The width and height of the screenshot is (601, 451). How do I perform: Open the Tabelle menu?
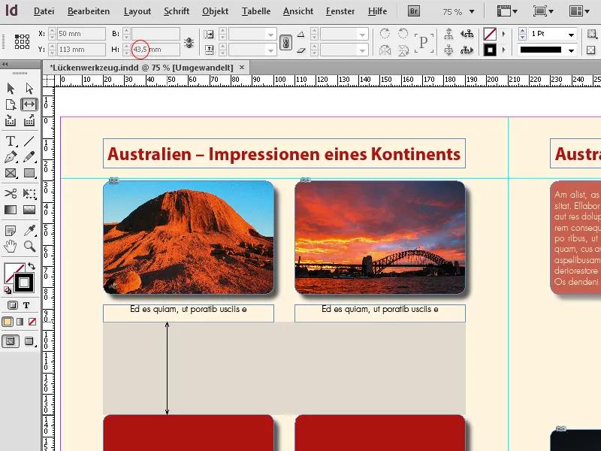click(x=255, y=11)
